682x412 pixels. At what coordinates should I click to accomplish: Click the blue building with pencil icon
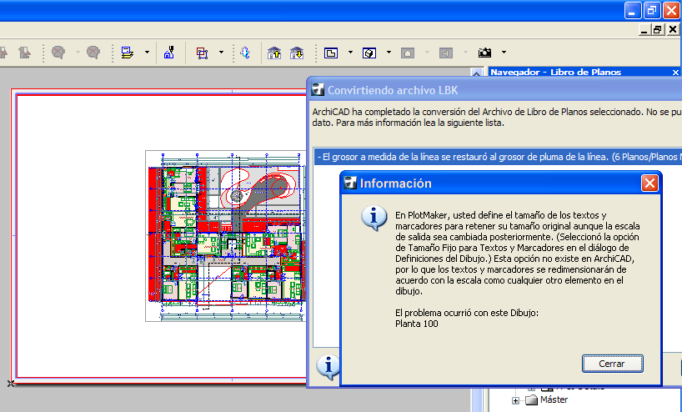[168, 53]
